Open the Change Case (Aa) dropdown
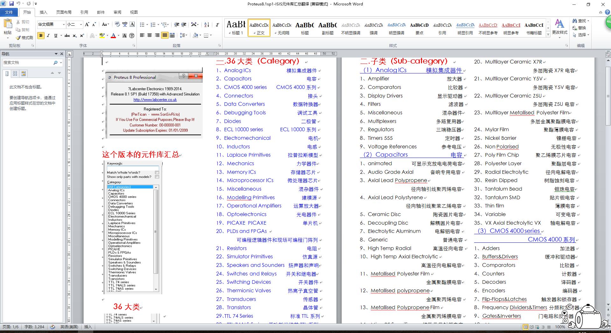 (x=105, y=24)
